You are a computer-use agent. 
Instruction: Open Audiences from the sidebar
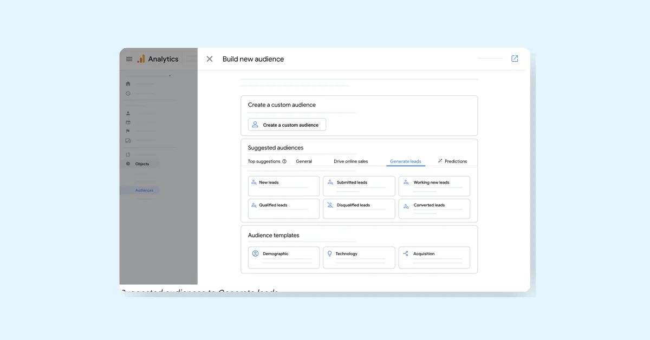pyautogui.click(x=144, y=190)
